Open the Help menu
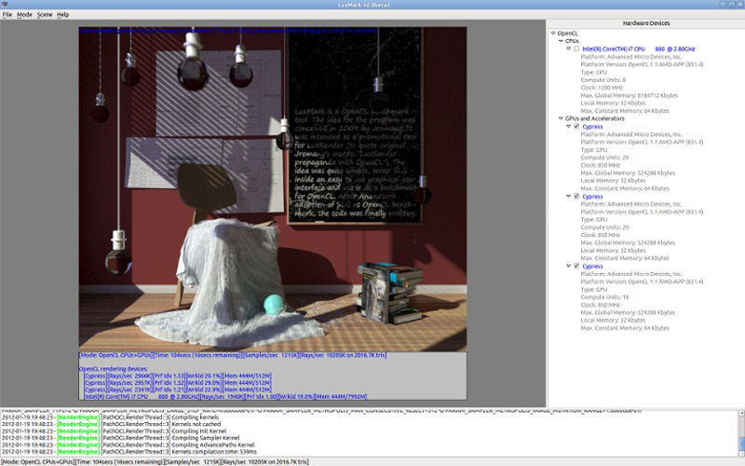745x466 pixels. (62, 15)
